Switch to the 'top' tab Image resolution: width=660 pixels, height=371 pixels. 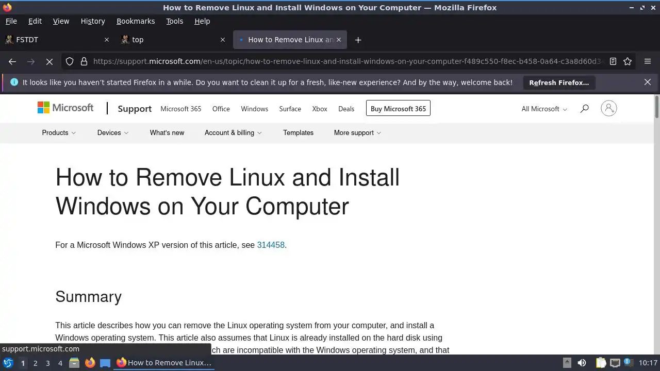pyautogui.click(x=173, y=40)
